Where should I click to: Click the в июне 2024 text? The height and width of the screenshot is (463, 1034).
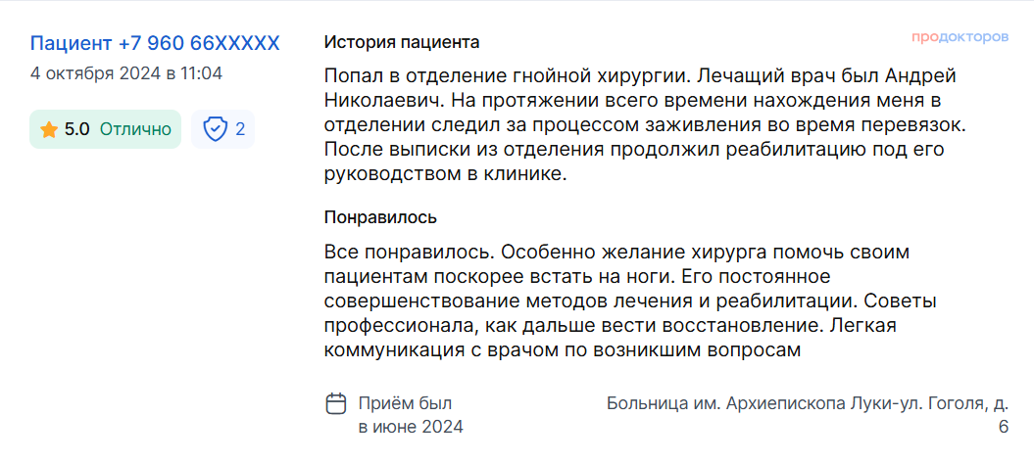(x=411, y=427)
